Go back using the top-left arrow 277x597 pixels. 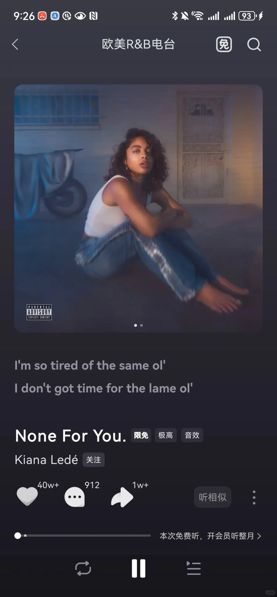coord(15,44)
